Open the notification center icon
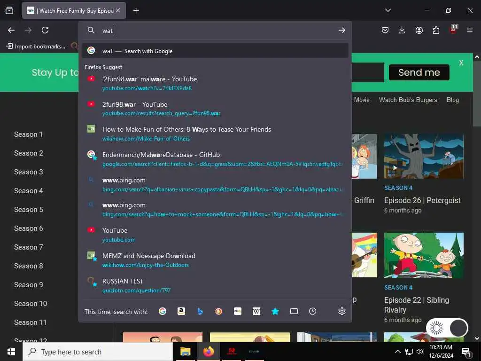Image resolution: width=481 pixels, height=361 pixels. click(466, 353)
